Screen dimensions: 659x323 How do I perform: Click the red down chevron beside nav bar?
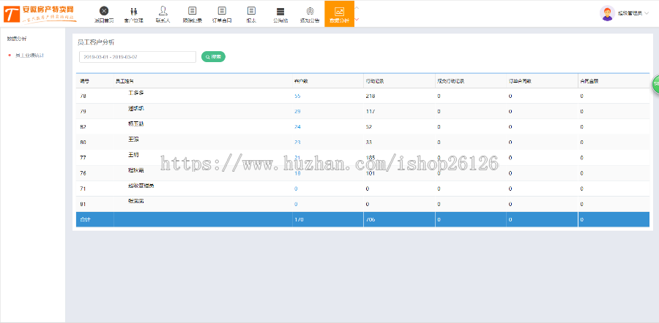[357, 19]
